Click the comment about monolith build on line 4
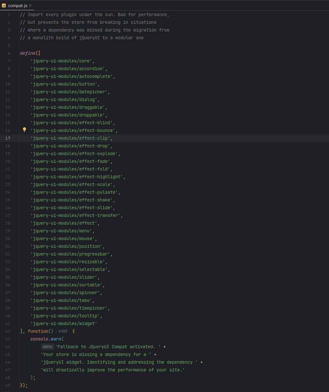The width and height of the screenshot is (329, 392). tap(81, 37)
